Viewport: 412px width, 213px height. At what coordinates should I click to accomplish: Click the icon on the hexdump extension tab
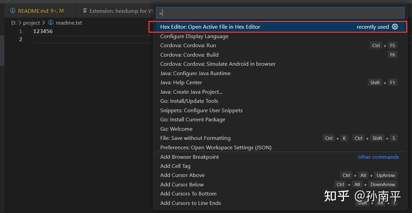click(x=85, y=11)
